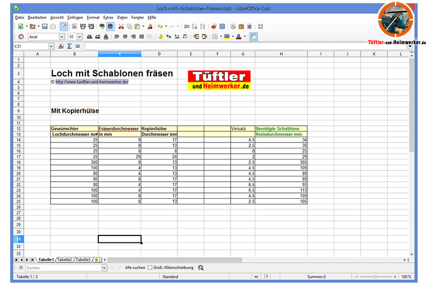Expand the New document dropdown arrow
The width and height of the screenshot is (430, 287).
pyautogui.click(x=26, y=26)
